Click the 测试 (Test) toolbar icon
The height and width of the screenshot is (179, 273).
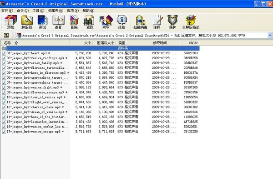[x=42, y=22]
